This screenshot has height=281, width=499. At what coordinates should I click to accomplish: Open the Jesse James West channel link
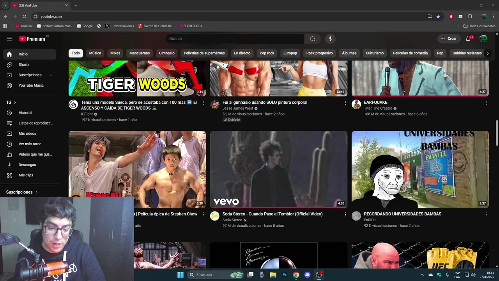(x=238, y=108)
